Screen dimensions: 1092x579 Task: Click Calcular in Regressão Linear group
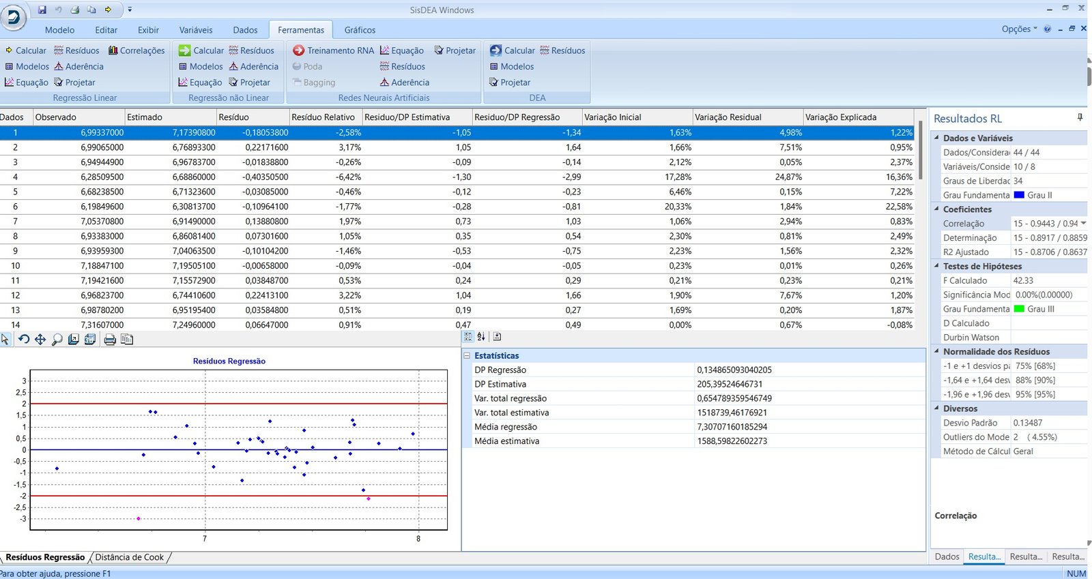[x=25, y=50]
